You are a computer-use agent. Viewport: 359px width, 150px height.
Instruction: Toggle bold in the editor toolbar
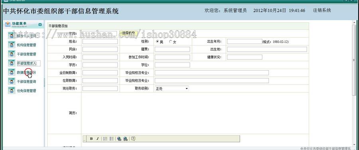tap(91, 138)
